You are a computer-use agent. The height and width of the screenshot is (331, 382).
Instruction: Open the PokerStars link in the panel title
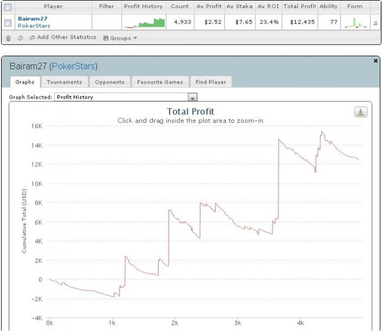(x=75, y=66)
